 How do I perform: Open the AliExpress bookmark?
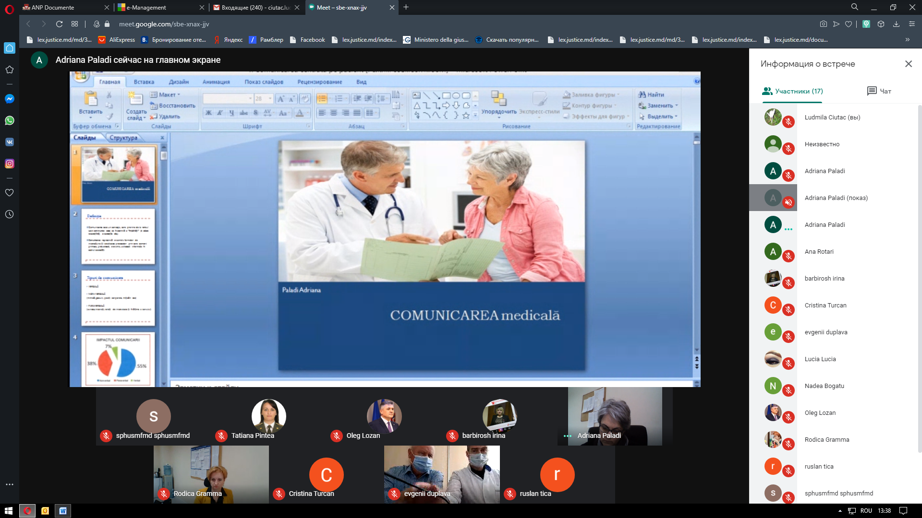[x=116, y=40]
